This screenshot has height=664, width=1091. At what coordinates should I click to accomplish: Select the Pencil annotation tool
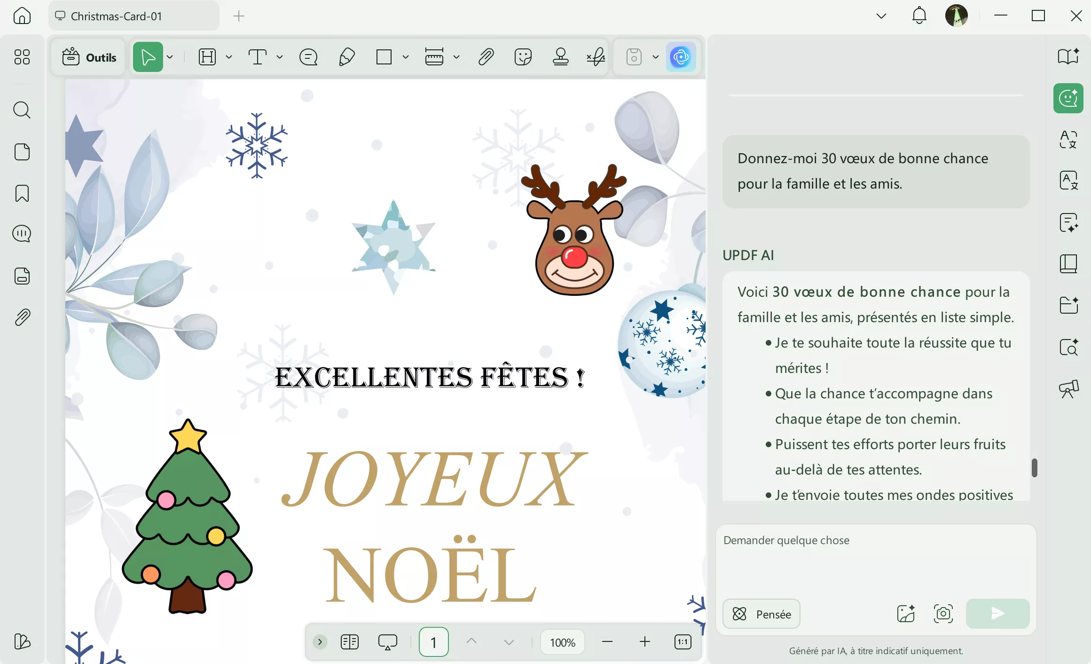click(x=346, y=57)
